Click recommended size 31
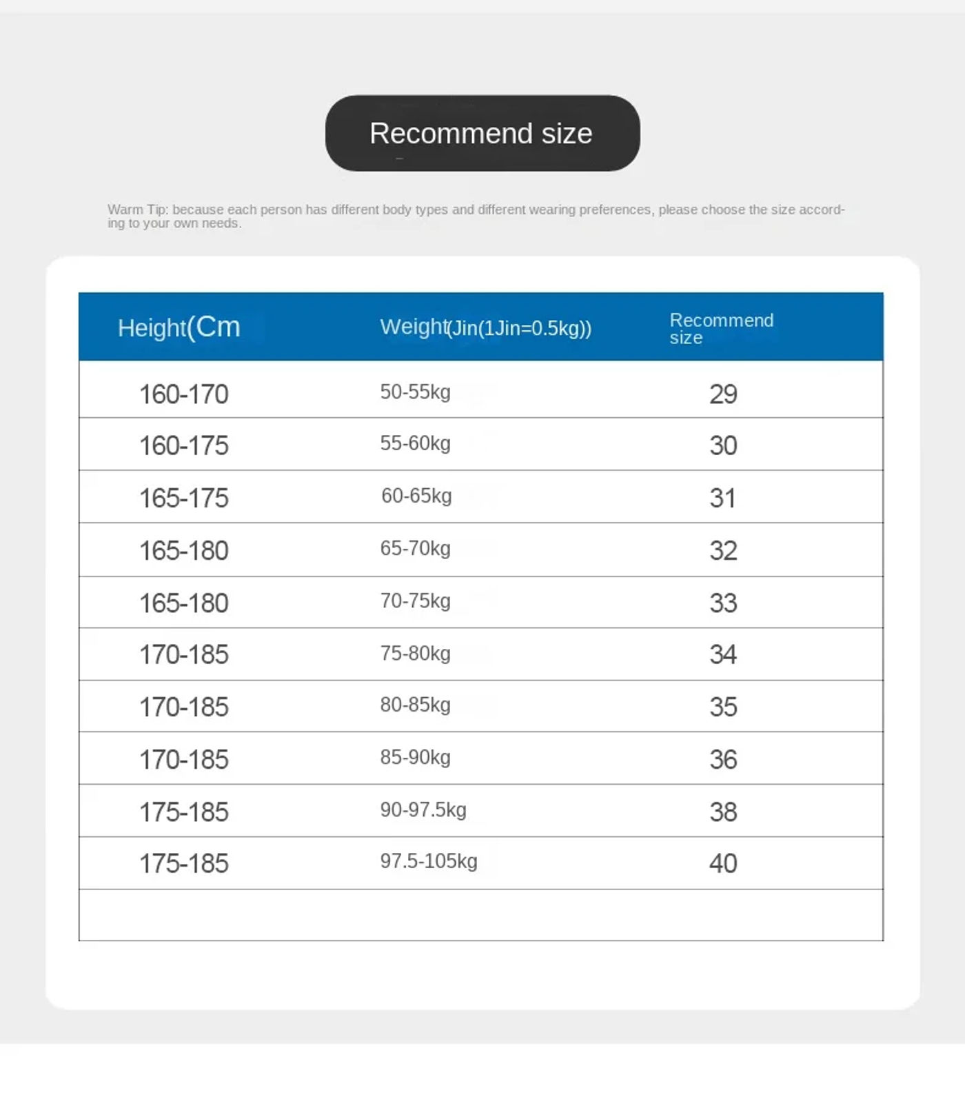 (x=723, y=498)
